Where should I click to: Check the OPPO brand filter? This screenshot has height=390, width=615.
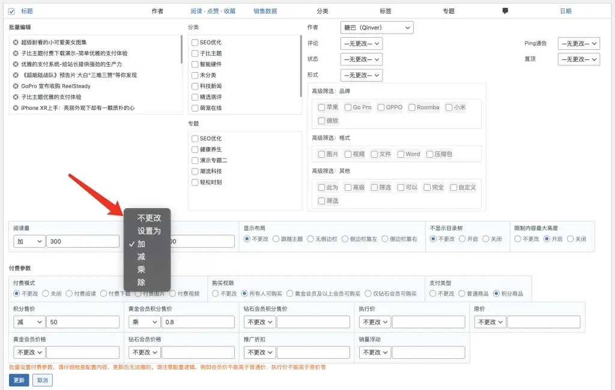[381, 107]
